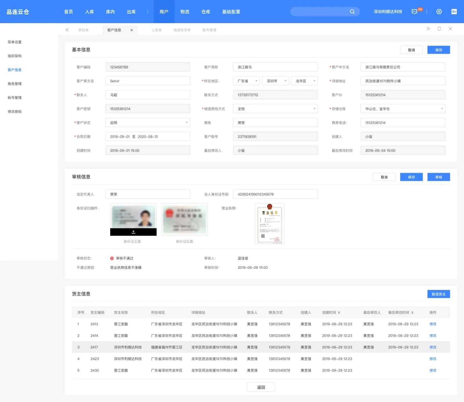Image resolution: width=464 pixels, height=402 pixels.
Task: Click the 联系人 field containing 马超
Action: pos(148,95)
